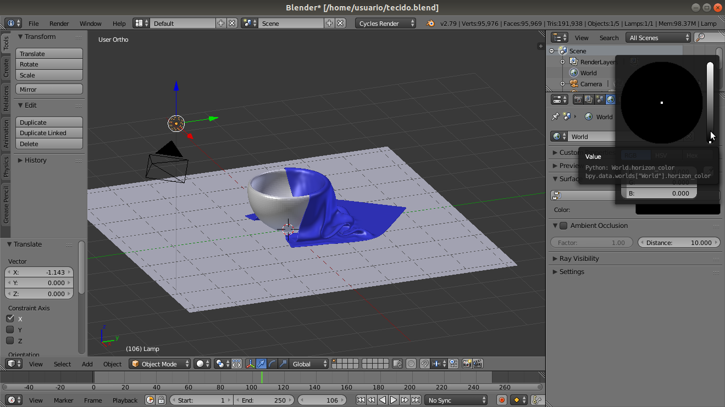
Task: Jump to previous keyframe
Action: tap(372, 400)
